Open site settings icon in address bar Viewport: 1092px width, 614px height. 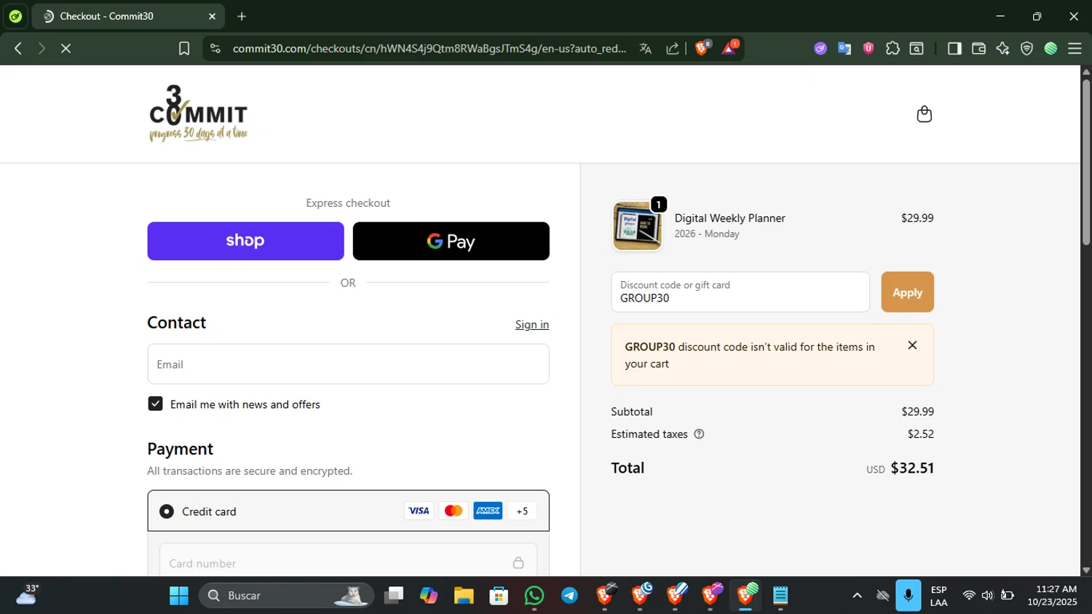tap(215, 48)
